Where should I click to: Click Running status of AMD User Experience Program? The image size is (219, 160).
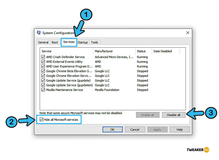142,66
